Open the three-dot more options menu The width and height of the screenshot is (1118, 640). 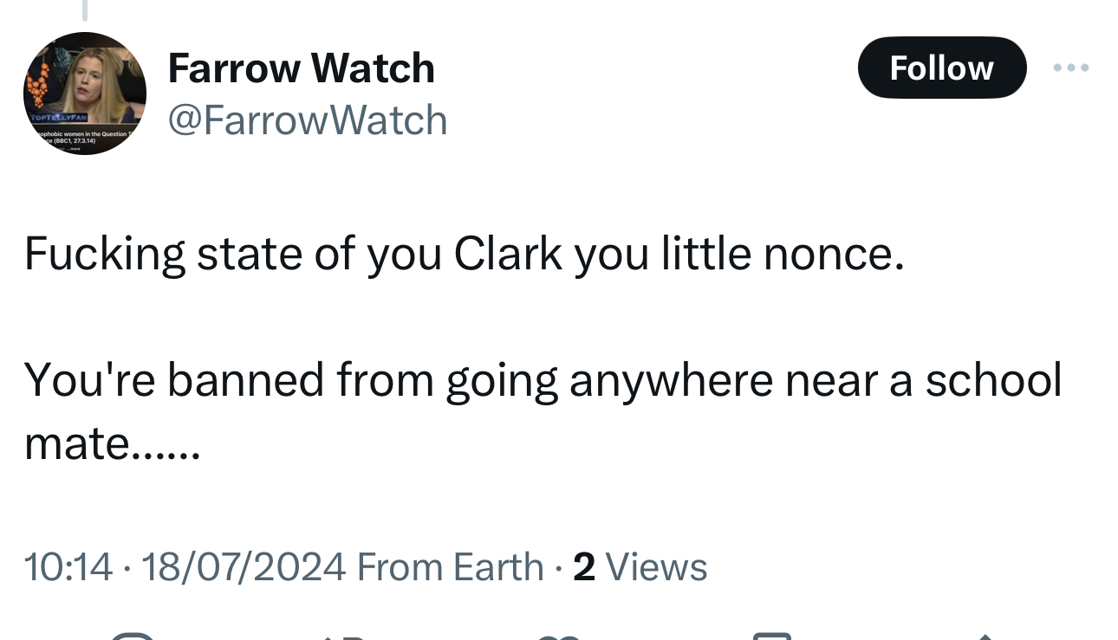(1071, 68)
